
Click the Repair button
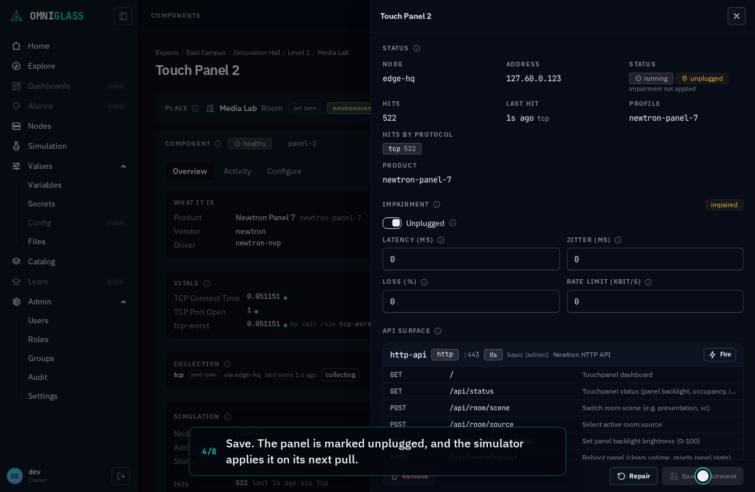click(x=634, y=476)
